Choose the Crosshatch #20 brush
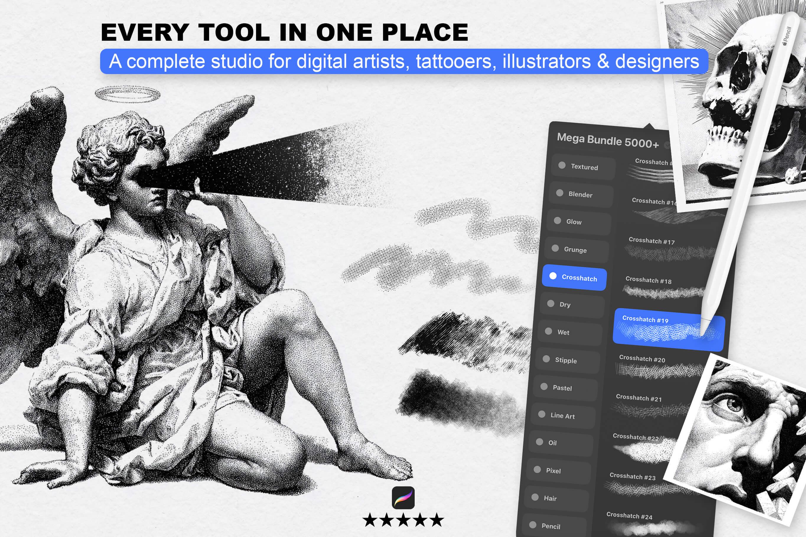This screenshot has width=806, height=537. 659,366
